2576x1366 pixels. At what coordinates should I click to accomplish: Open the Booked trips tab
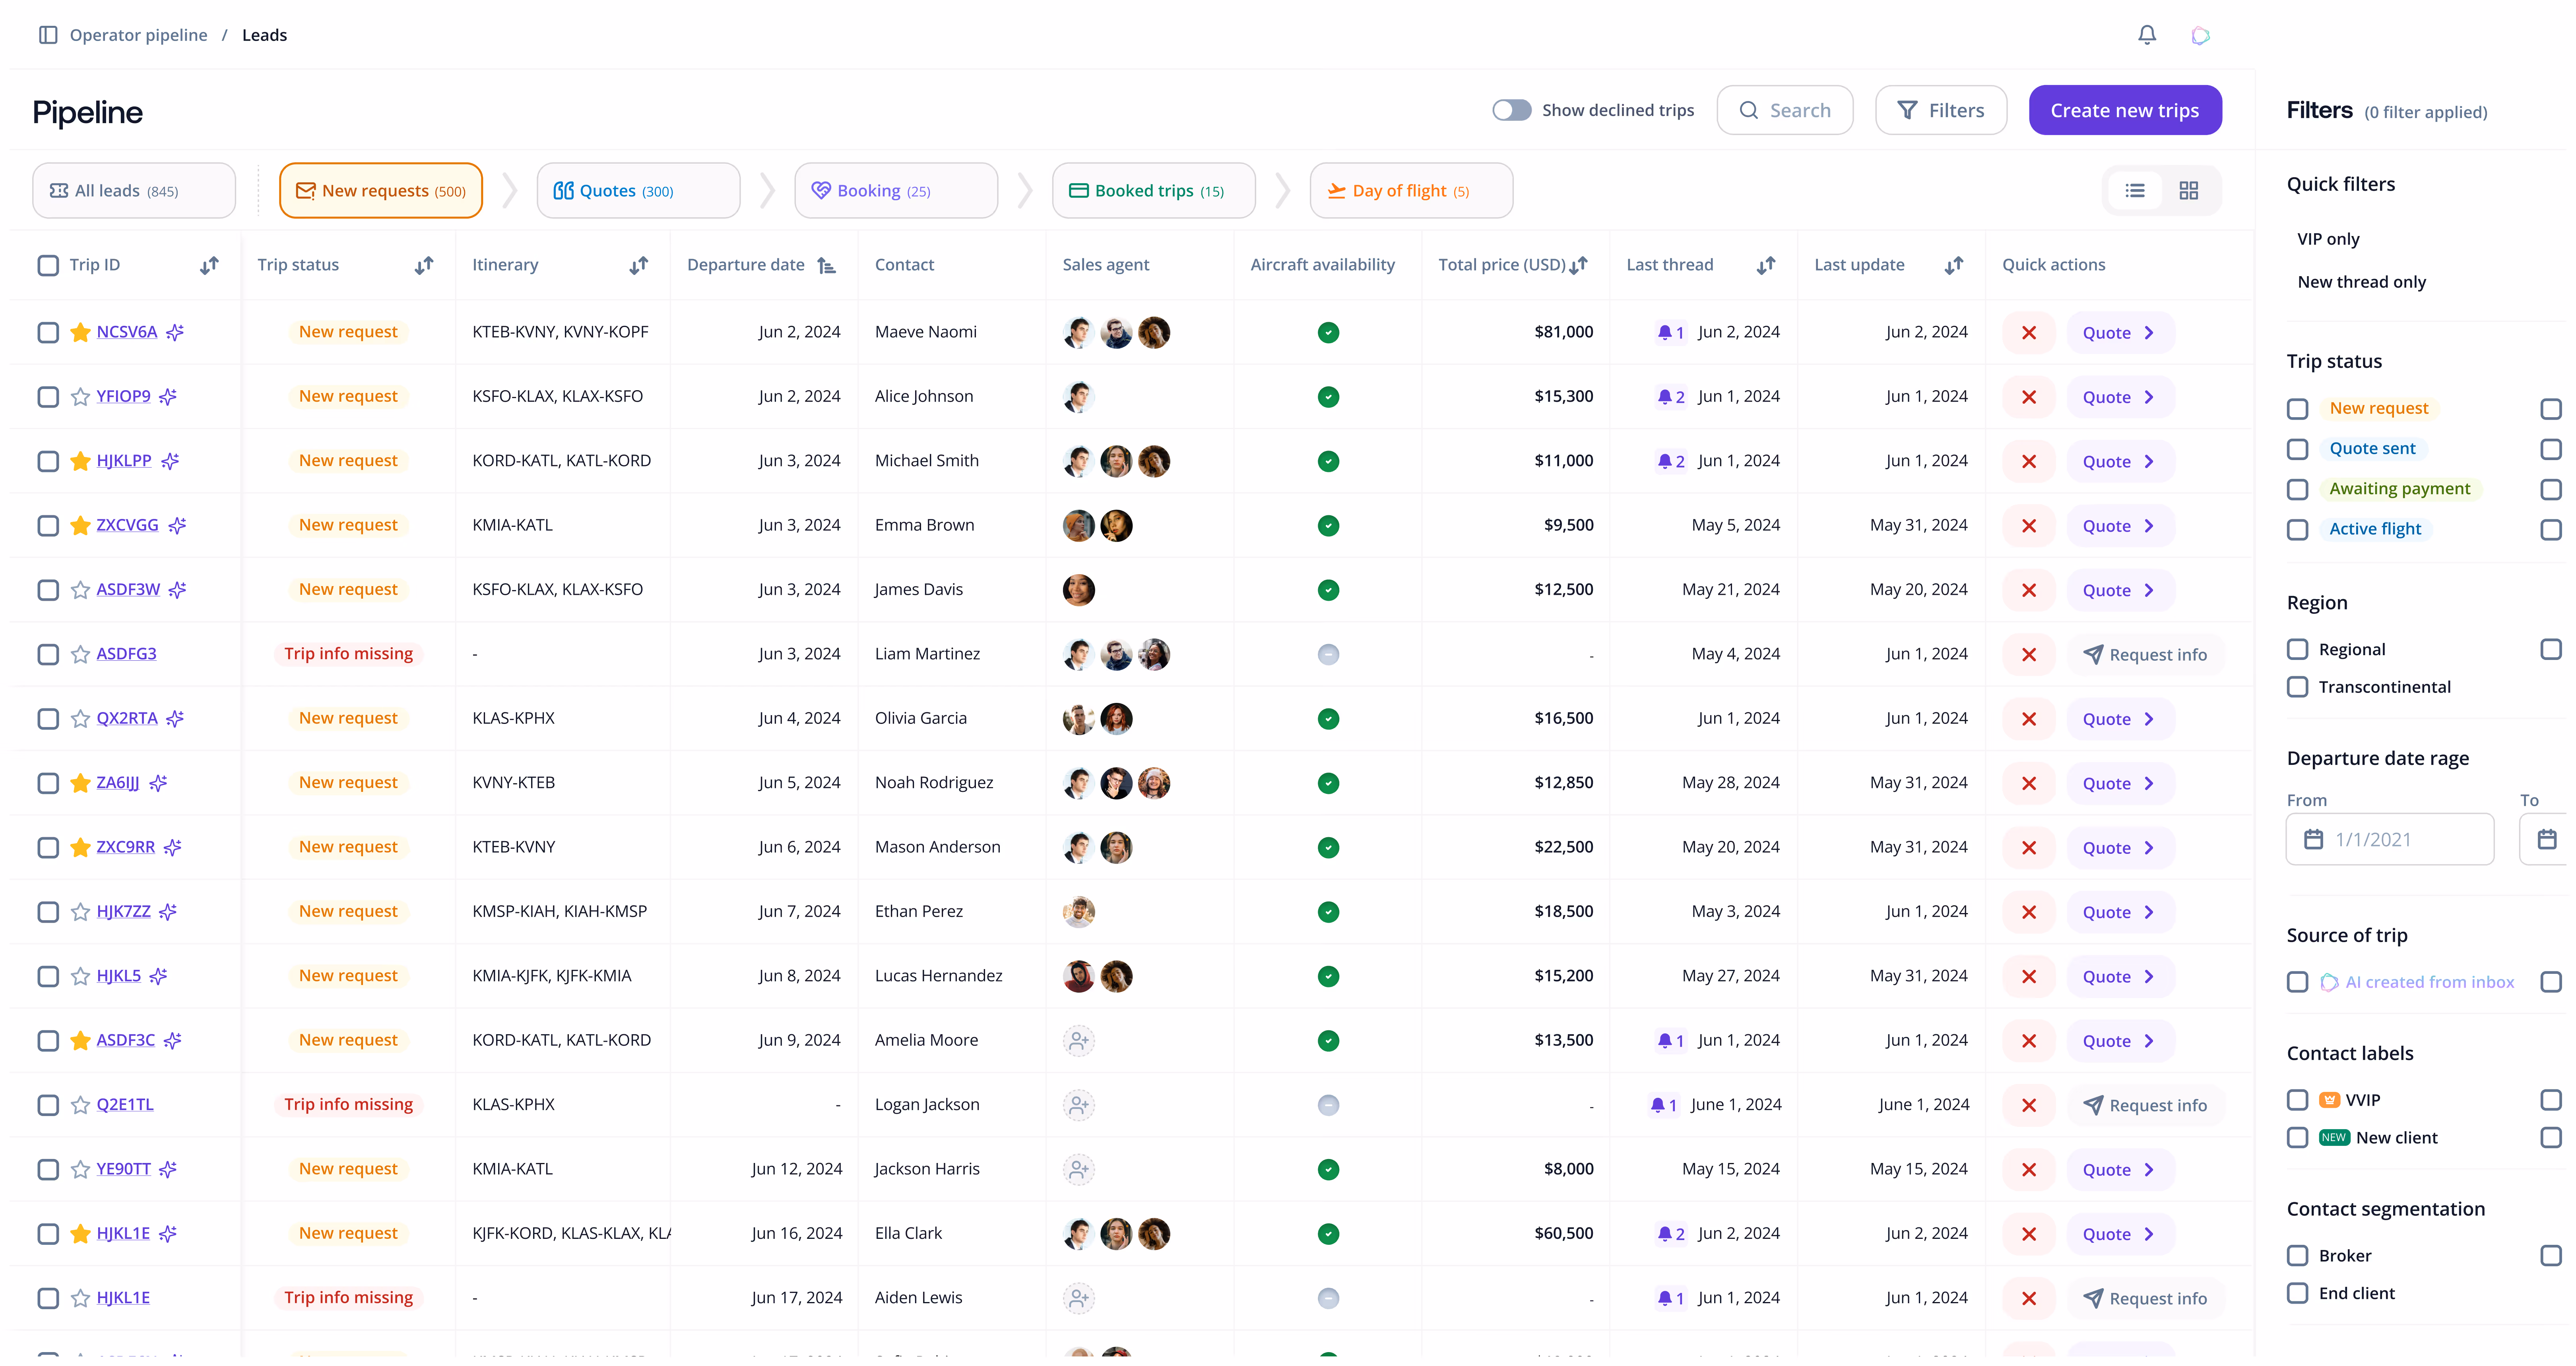click(x=1154, y=191)
